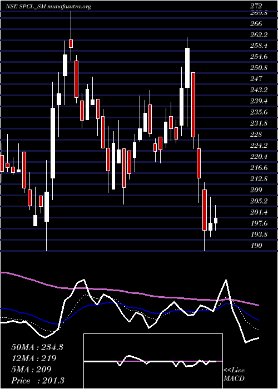The image size is (278, 389).
Task: Click the '<<Live MACD' label
Action: (234, 375)
